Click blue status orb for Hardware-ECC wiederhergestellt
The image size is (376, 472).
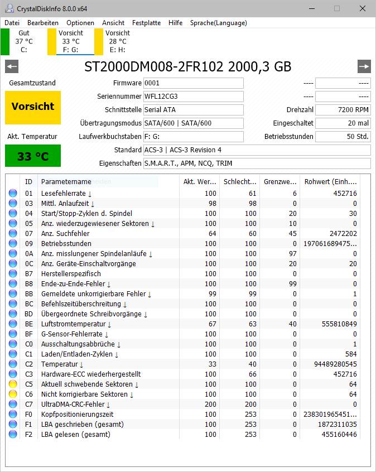click(13, 374)
